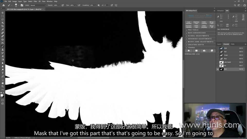This screenshot has height=139, width=247.
Task: Open the Filter menu
Action: tap(35, 1)
